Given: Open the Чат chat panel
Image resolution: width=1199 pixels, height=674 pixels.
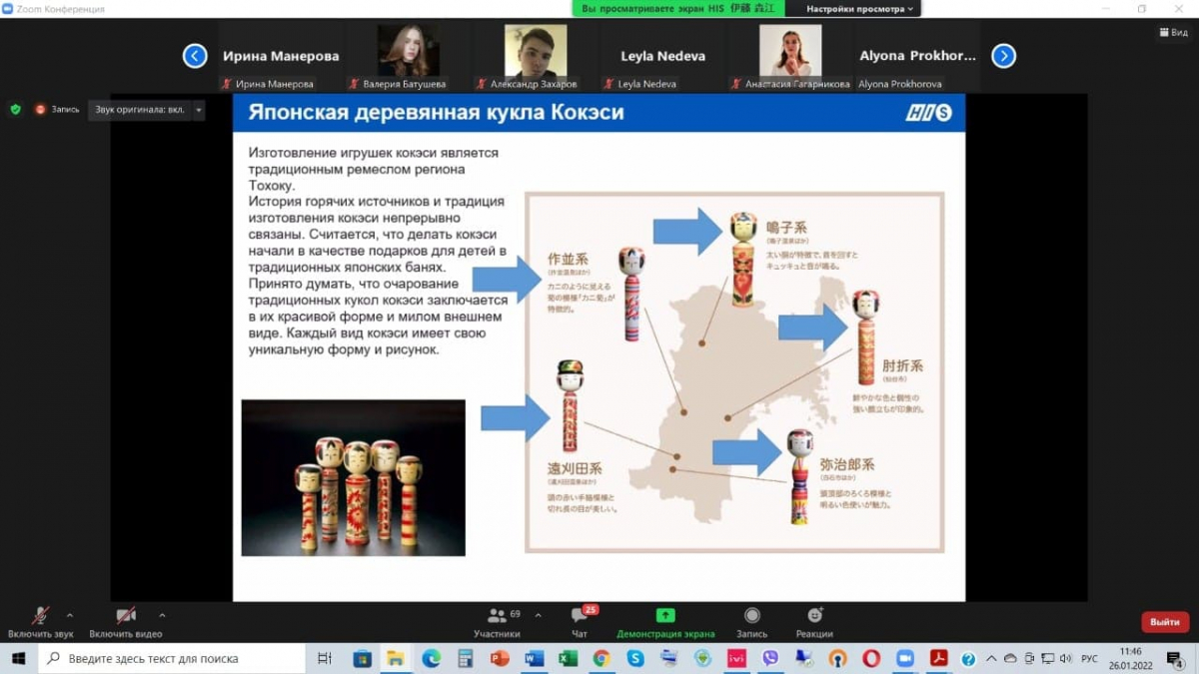Looking at the screenshot, I should [580, 622].
